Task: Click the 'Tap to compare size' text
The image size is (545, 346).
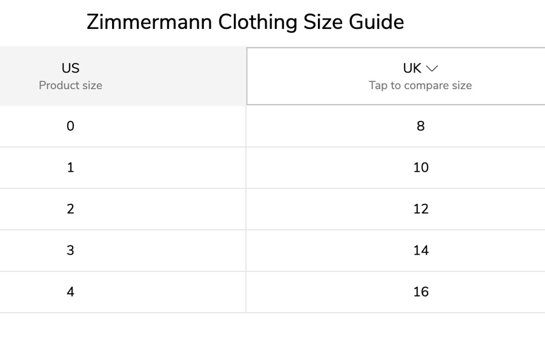Action: 420,85
